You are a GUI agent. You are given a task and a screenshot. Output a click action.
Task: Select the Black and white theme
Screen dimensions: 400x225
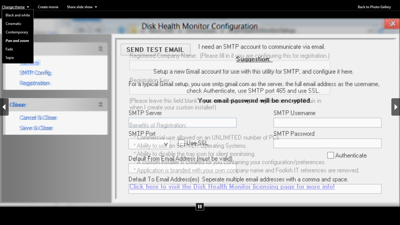(18, 15)
